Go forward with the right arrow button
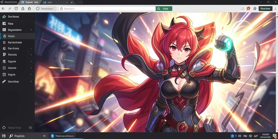278x139 pixels. pyautogui.click(x=10, y=8)
